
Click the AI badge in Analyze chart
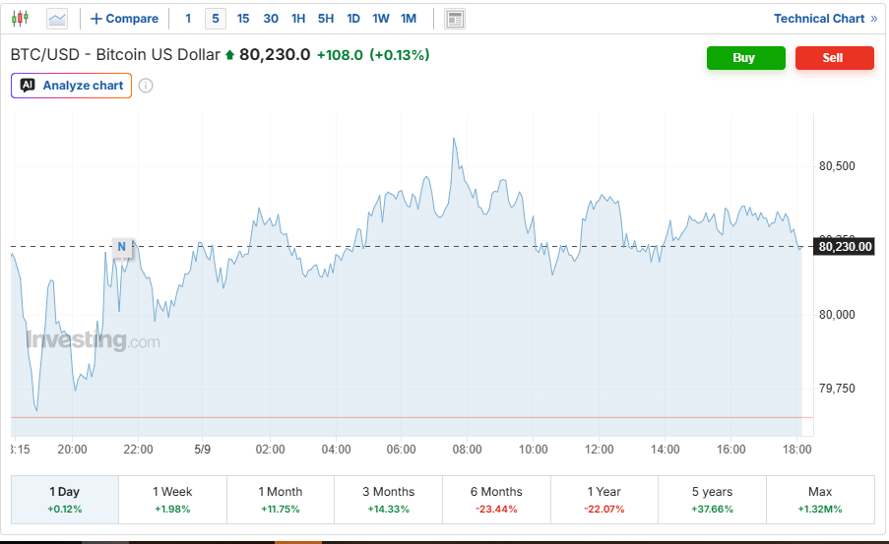[28, 85]
